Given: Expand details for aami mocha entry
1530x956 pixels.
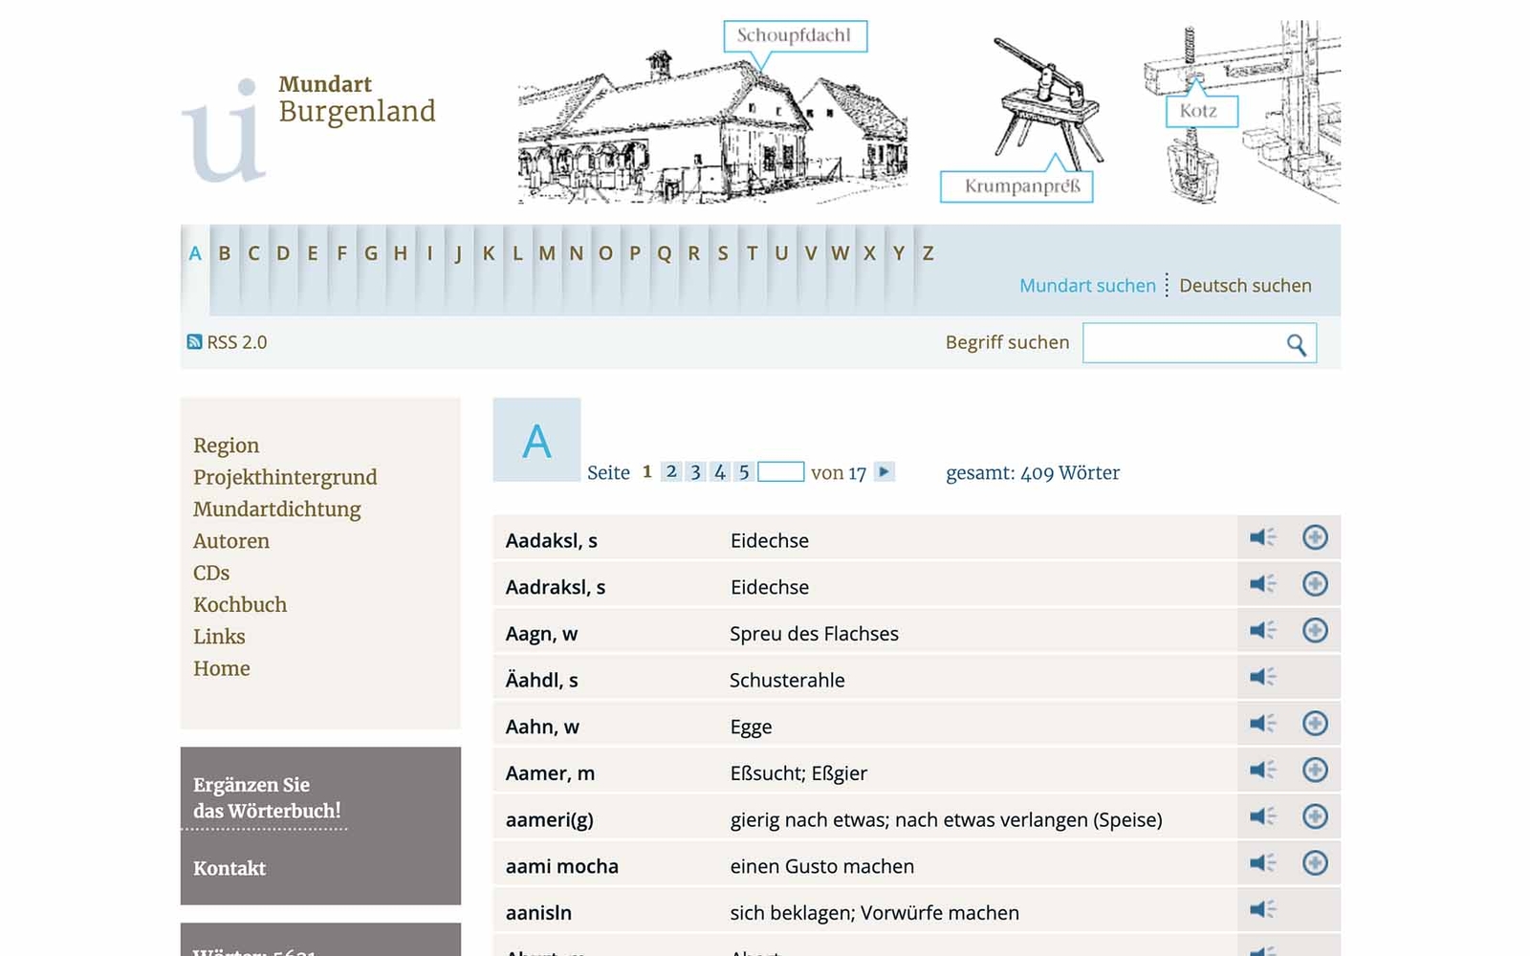Looking at the screenshot, I should 1315,863.
